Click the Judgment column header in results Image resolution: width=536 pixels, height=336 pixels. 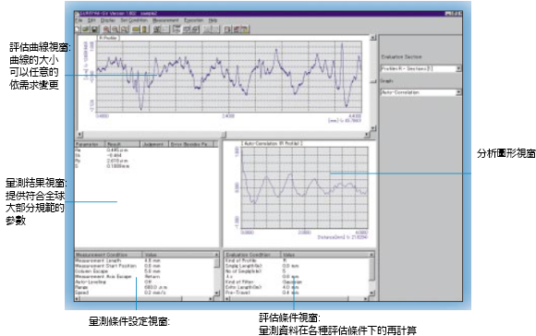coord(154,144)
